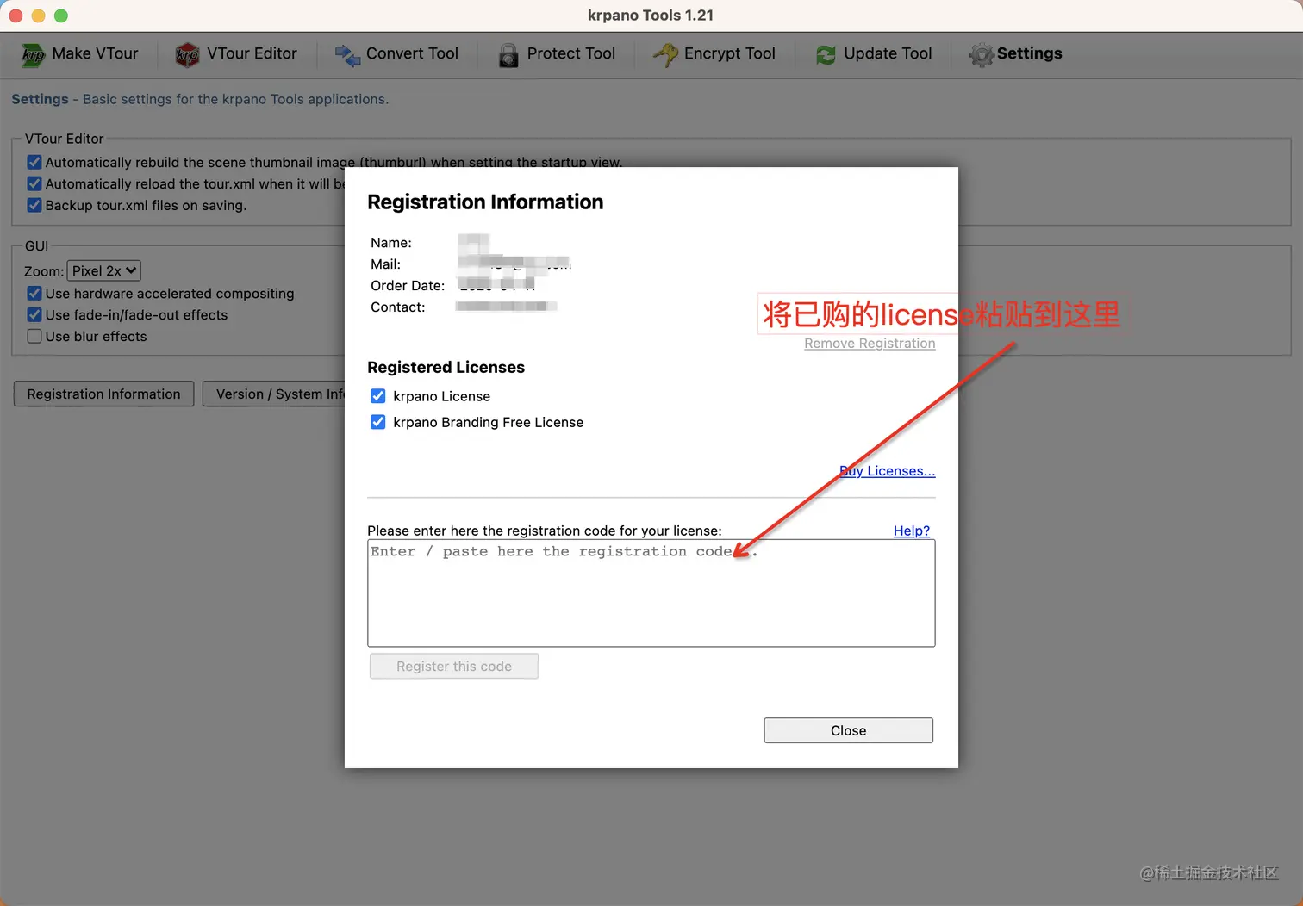
Task: Toggle automatic scene thumbnail rebuild checkbox
Action: (34, 162)
